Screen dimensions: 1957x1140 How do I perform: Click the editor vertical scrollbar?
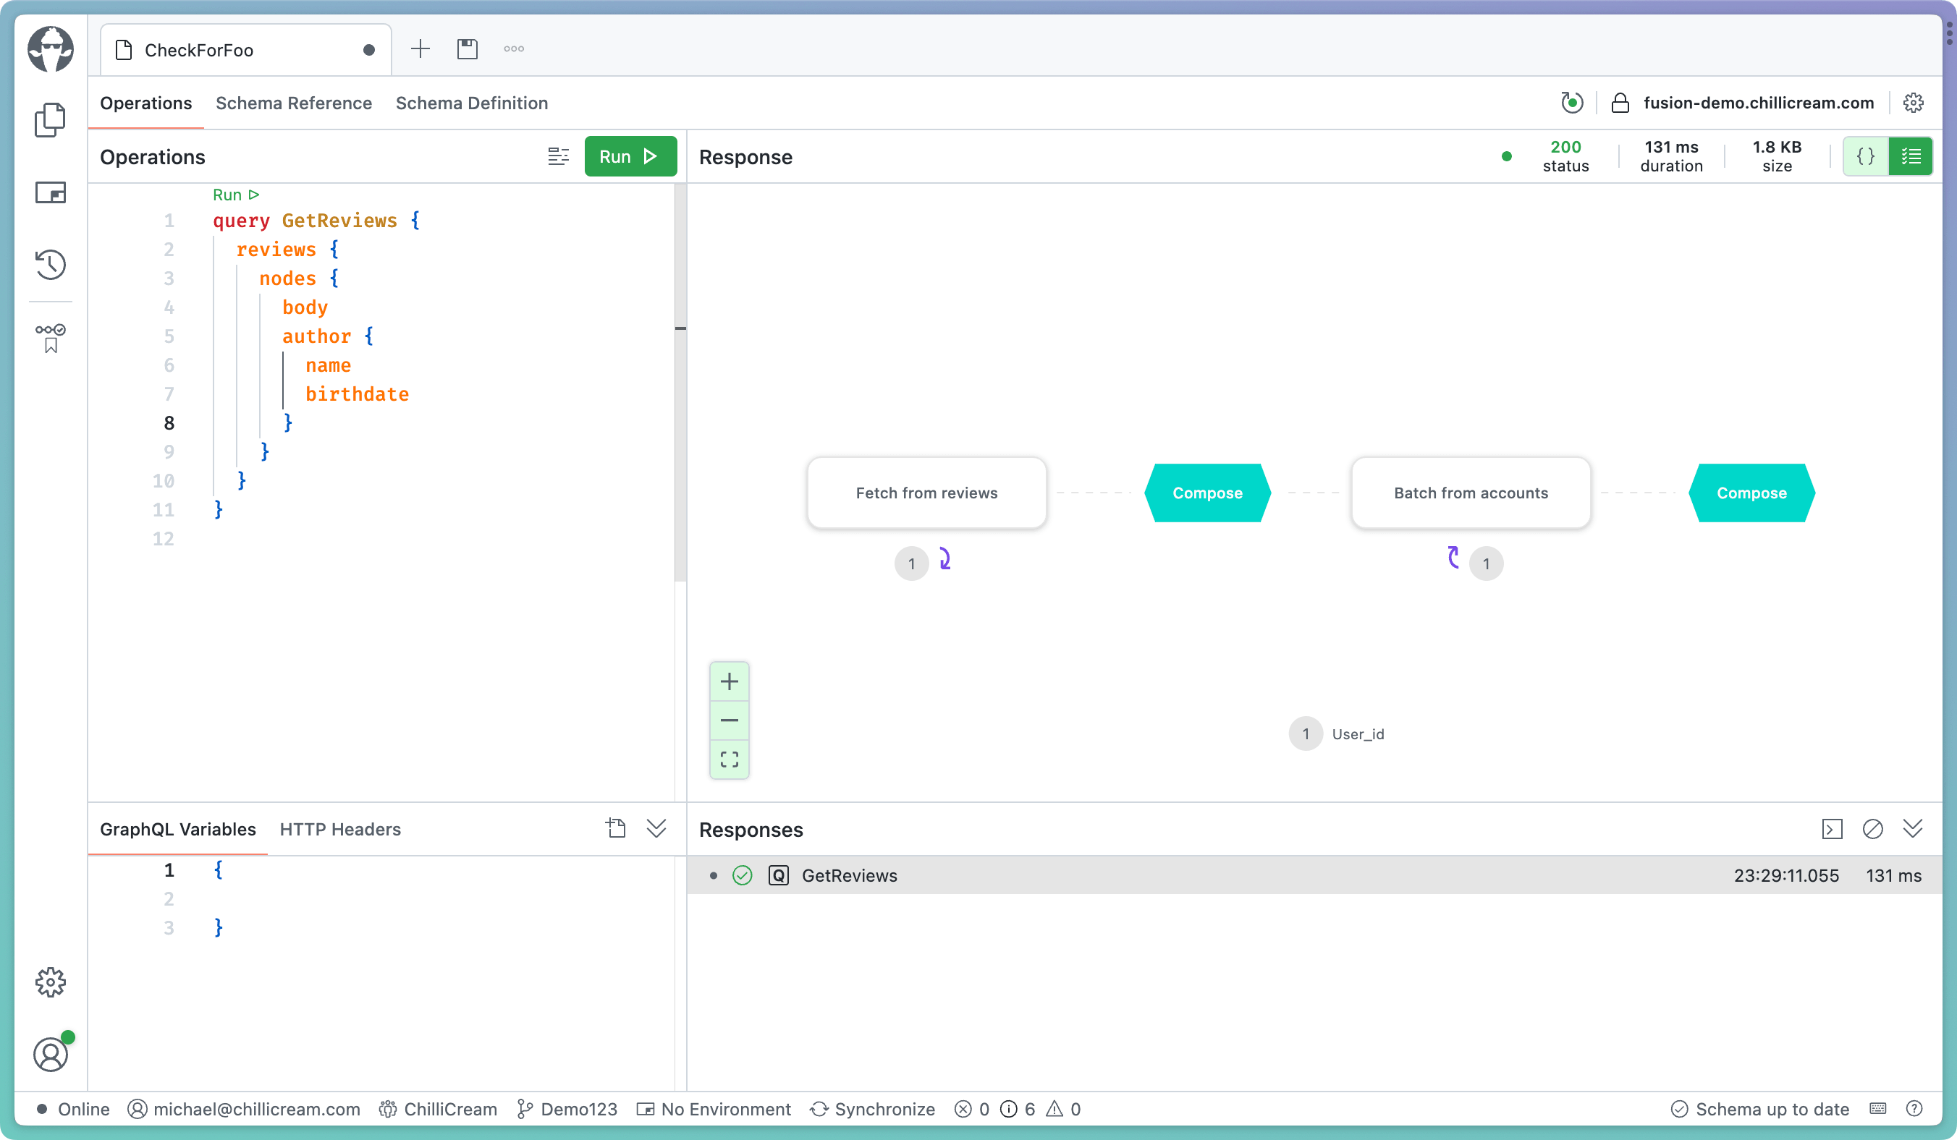[x=680, y=383]
